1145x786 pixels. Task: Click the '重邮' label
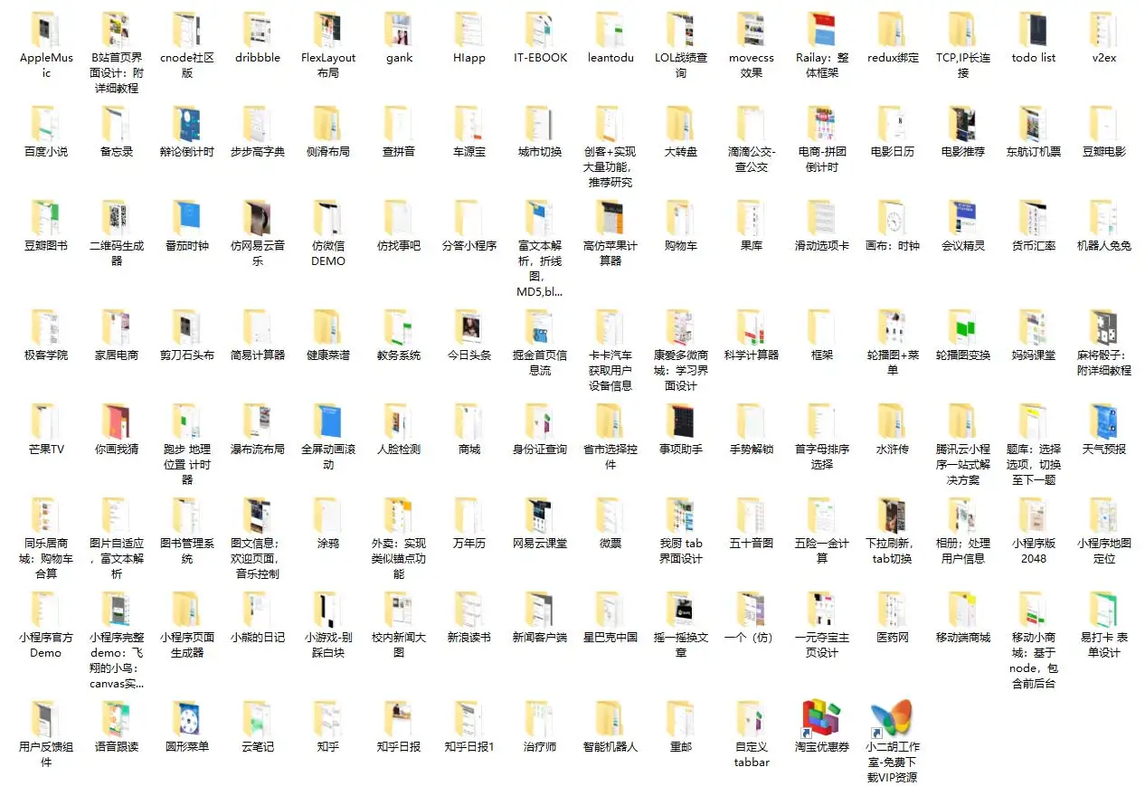pyautogui.click(x=681, y=747)
